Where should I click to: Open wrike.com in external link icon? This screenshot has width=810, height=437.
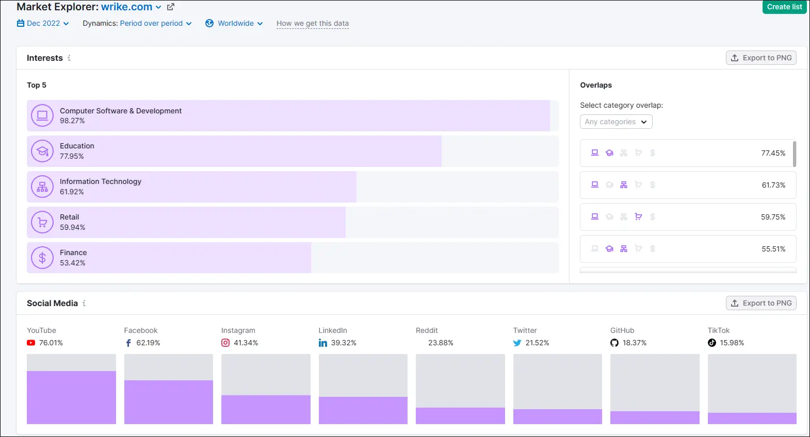point(171,7)
